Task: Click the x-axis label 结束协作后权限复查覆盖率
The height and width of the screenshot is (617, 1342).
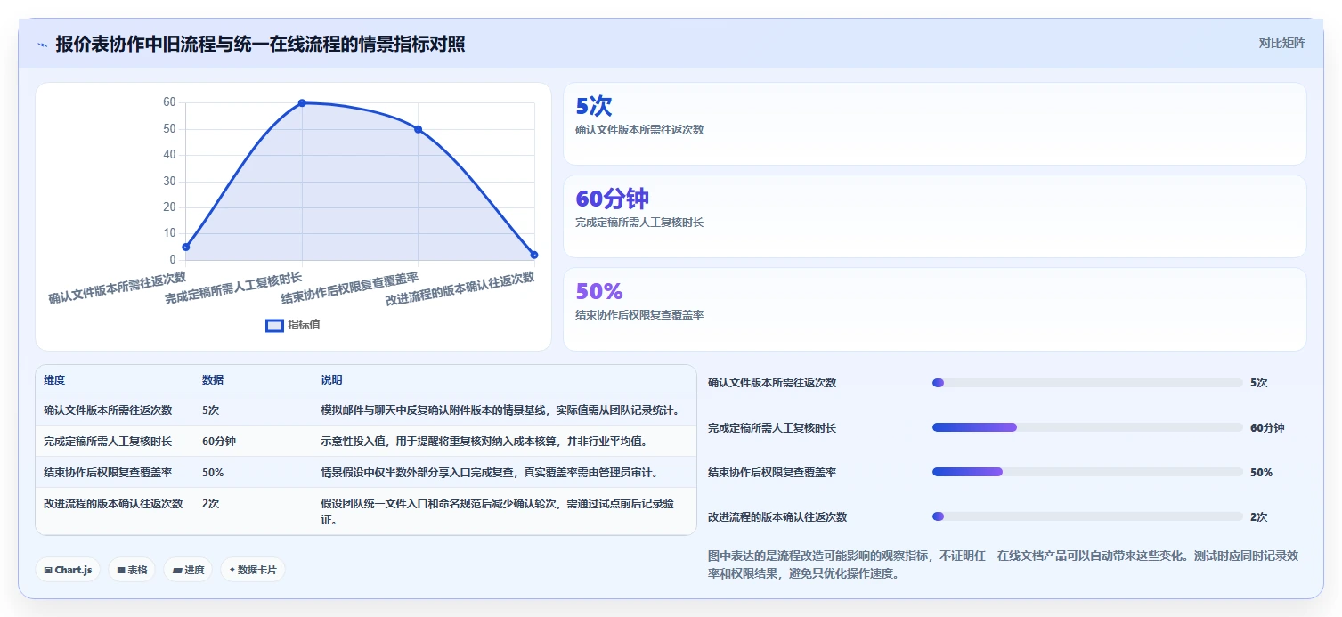Action: (x=349, y=288)
